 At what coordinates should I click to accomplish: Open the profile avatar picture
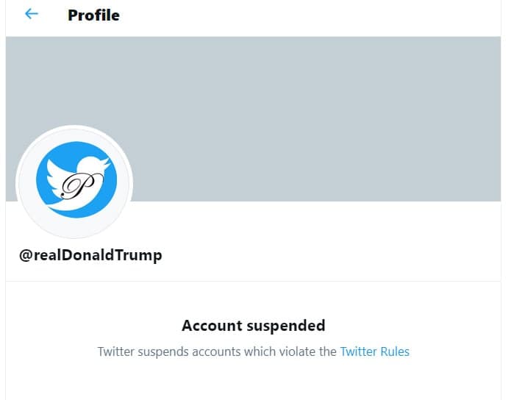tap(74, 182)
